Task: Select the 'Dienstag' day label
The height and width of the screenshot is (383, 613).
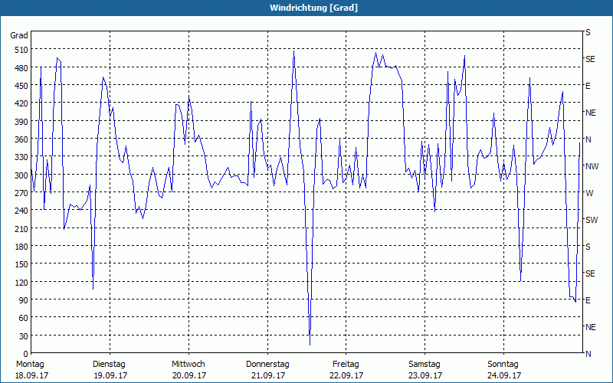Action: [x=109, y=365]
